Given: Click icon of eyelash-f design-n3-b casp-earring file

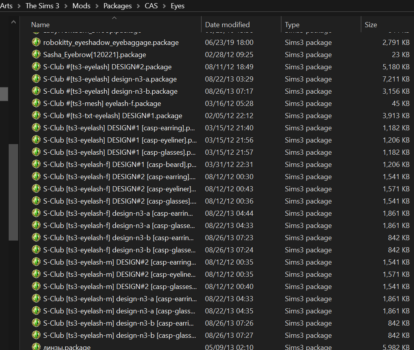Looking at the screenshot, I should [36, 237].
